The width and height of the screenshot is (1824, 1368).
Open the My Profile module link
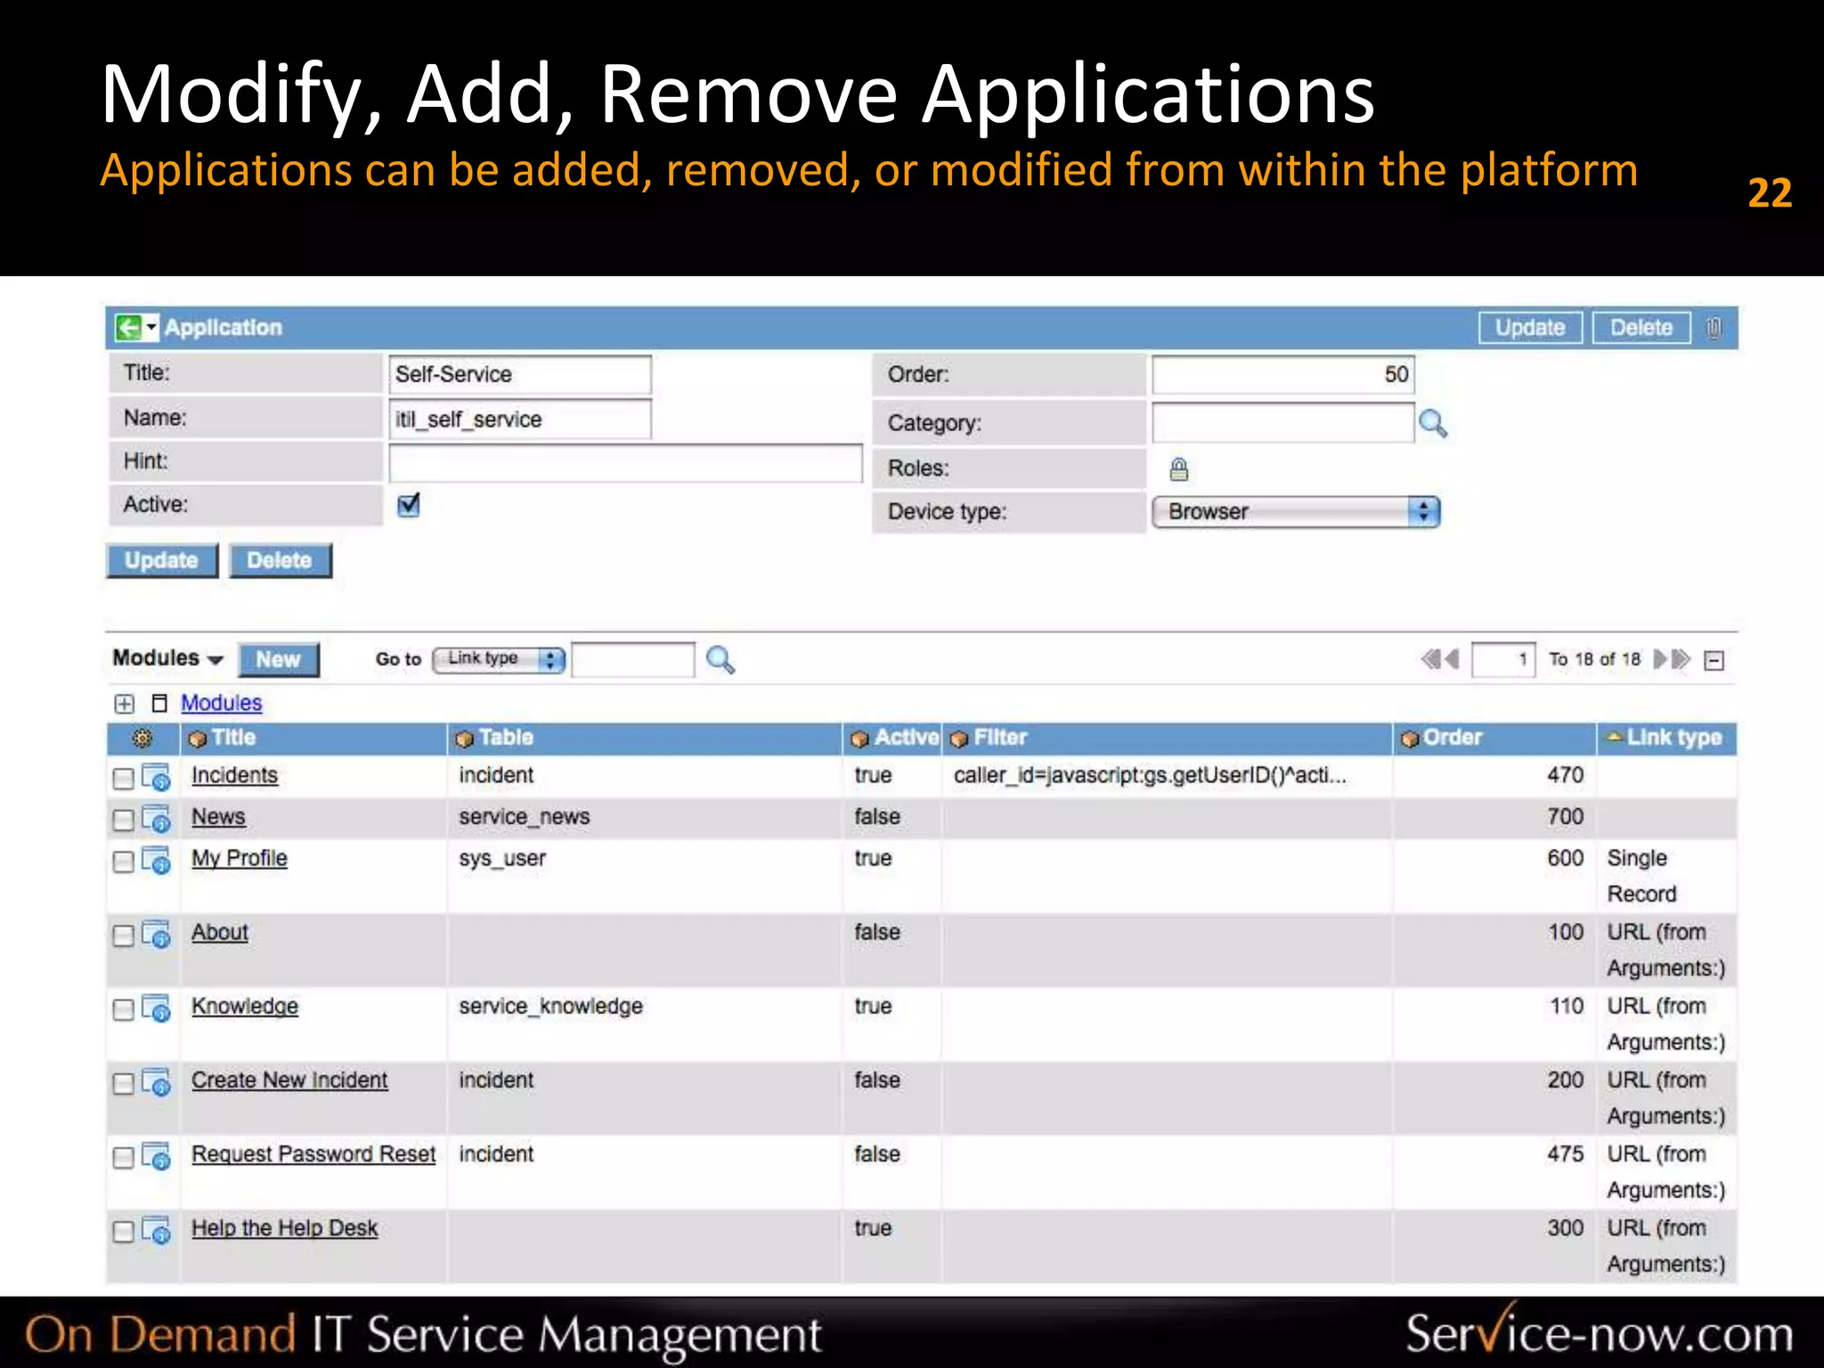click(240, 859)
